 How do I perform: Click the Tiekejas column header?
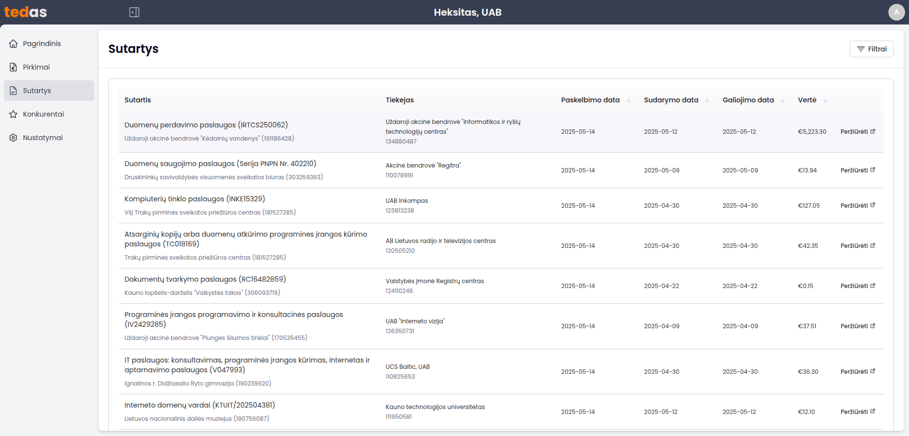click(x=400, y=100)
